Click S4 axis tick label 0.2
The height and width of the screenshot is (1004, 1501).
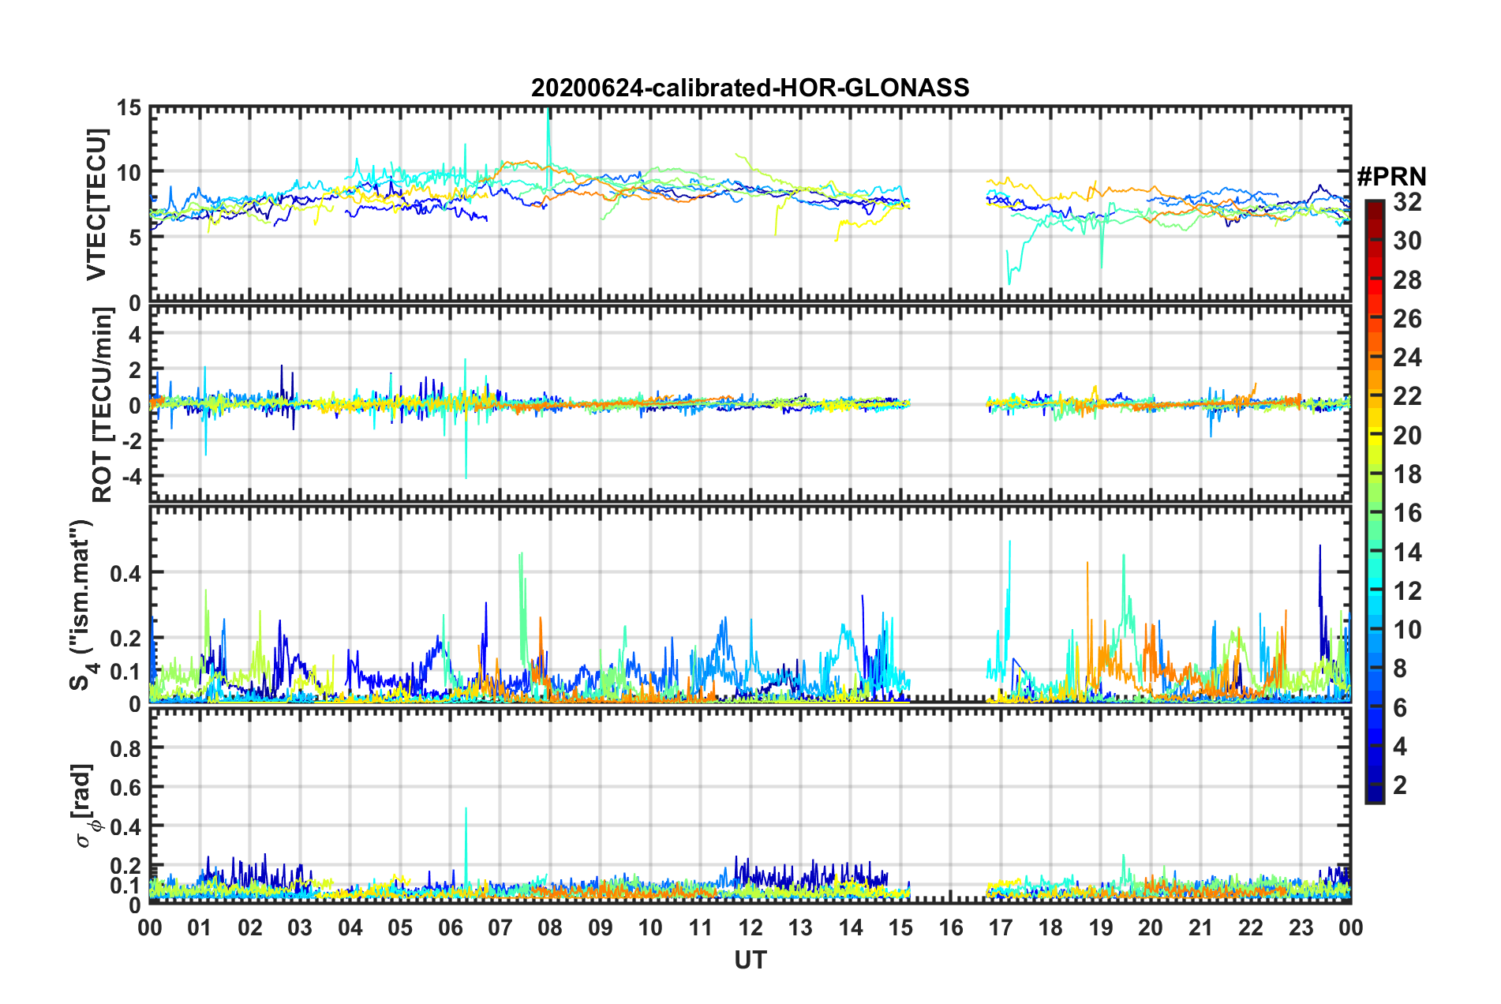[126, 639]
